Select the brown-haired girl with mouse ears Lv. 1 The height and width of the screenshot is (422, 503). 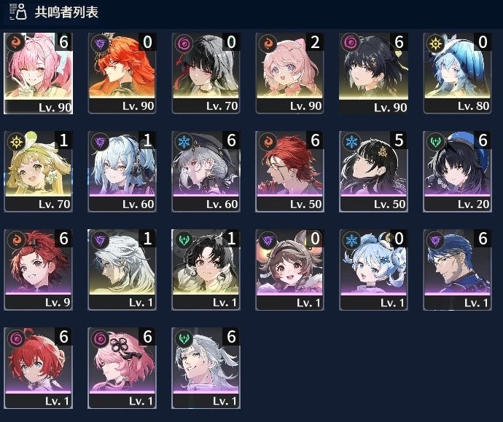pos(289,270)
